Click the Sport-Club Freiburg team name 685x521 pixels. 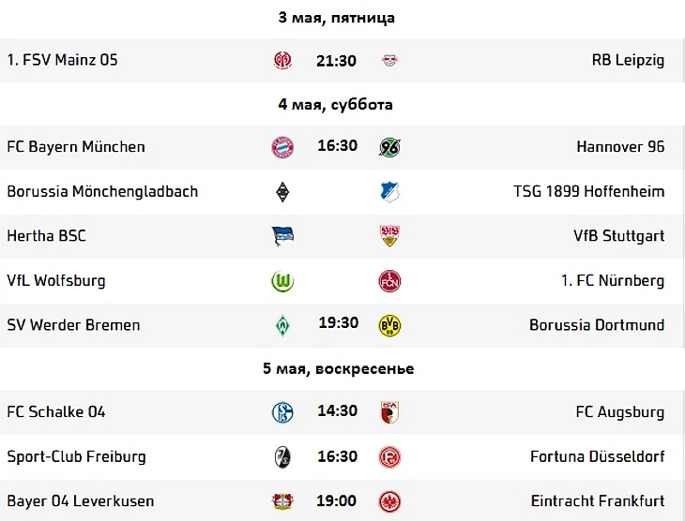click(x=76, y=456)
